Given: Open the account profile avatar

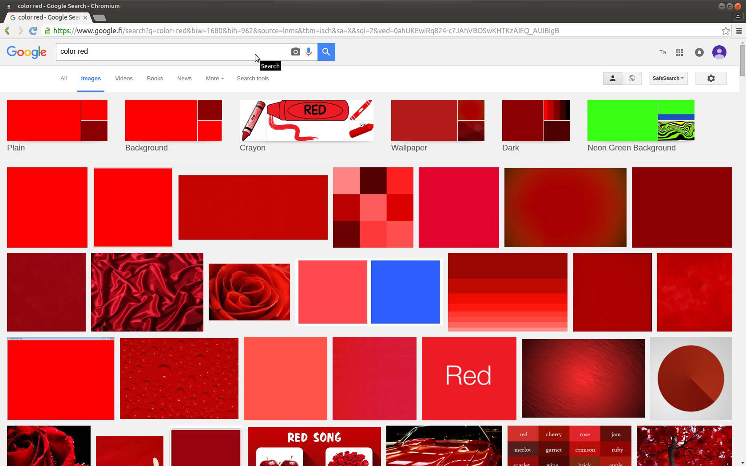Looking at the screenshot, I should 719,52.
